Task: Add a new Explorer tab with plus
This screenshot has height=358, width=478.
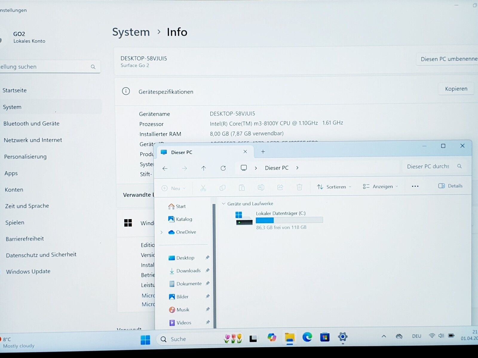Action: click(x=263, y=152)
